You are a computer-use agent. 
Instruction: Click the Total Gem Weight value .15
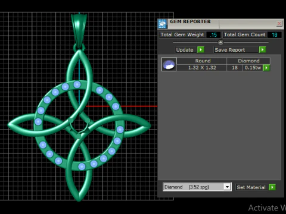213,35
